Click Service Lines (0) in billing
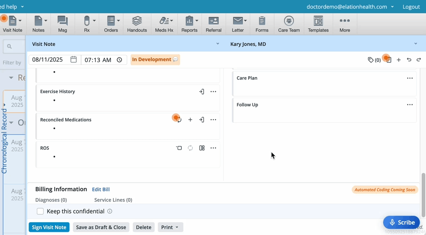The width and height of the screenshot is (426, 235). [113, 200]
